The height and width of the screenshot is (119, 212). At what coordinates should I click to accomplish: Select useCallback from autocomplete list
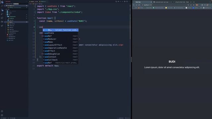61,60
